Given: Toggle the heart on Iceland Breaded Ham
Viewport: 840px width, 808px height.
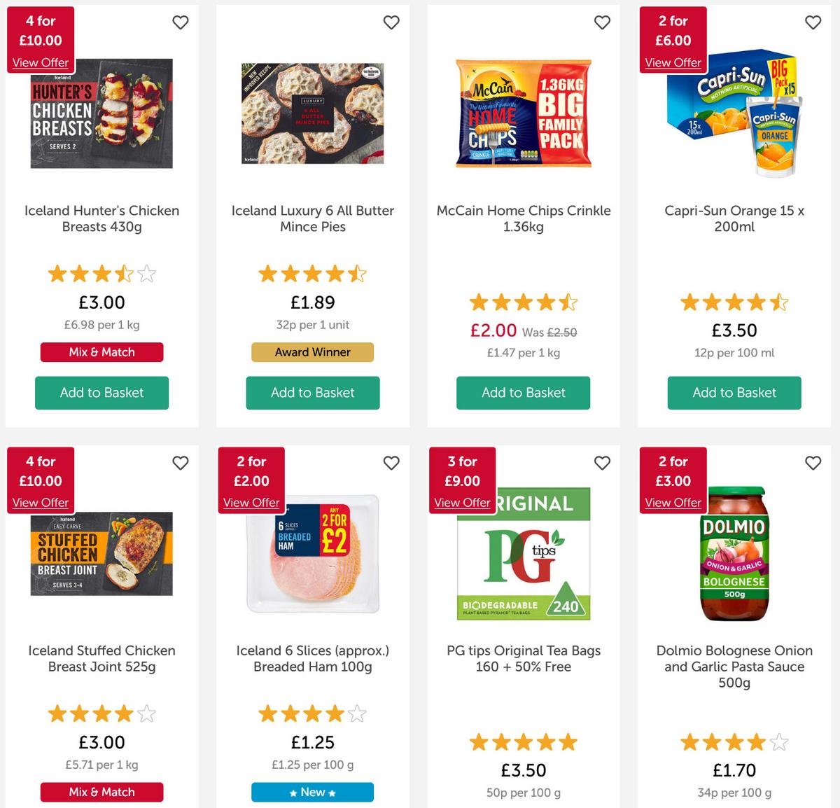Looking at the screenshot, I should (x=391, y=463).
